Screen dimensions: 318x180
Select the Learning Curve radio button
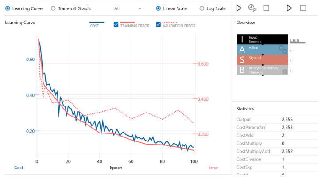tap(7, 8)
